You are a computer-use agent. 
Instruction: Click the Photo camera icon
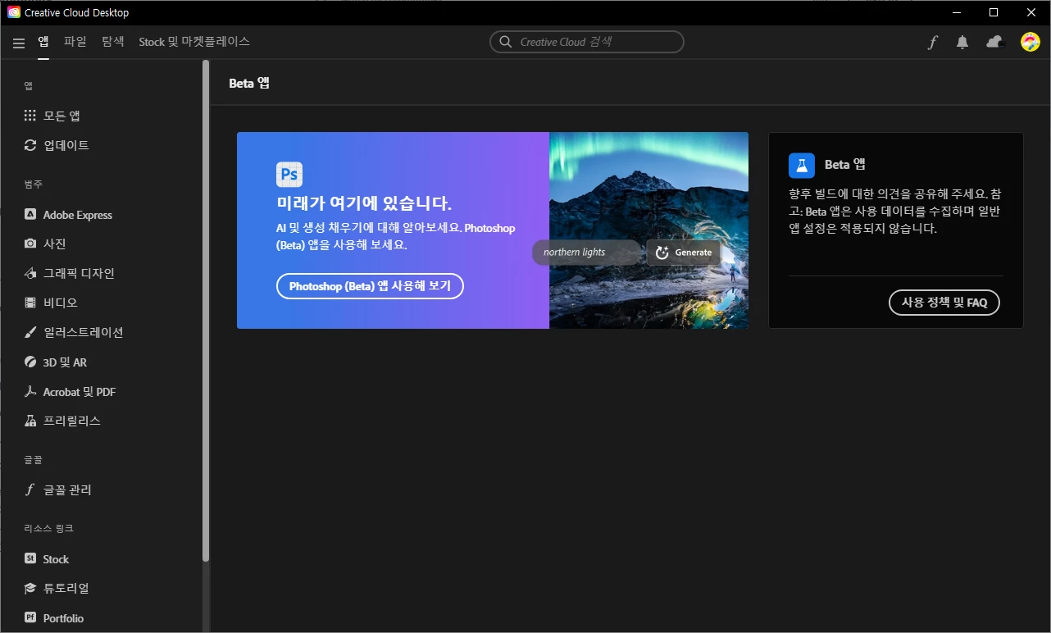coord(30,244)
